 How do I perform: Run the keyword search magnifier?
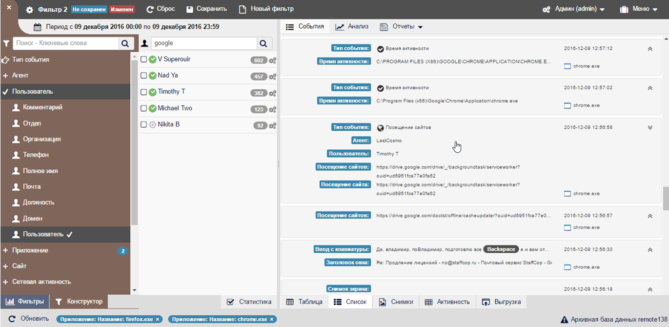tap(125, 43)
